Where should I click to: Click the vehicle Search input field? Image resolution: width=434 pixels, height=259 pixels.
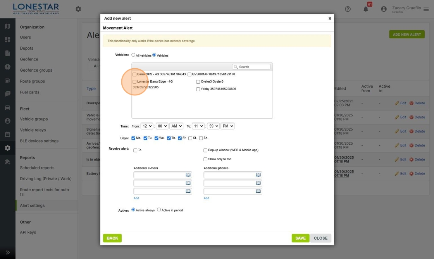[251, 67]
